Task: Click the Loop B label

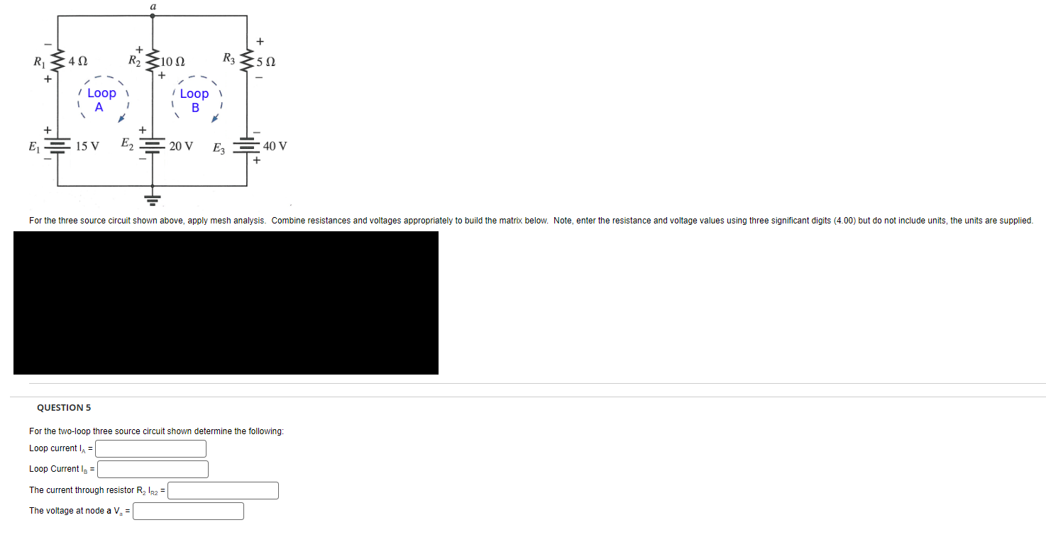Action: (194, 101)
